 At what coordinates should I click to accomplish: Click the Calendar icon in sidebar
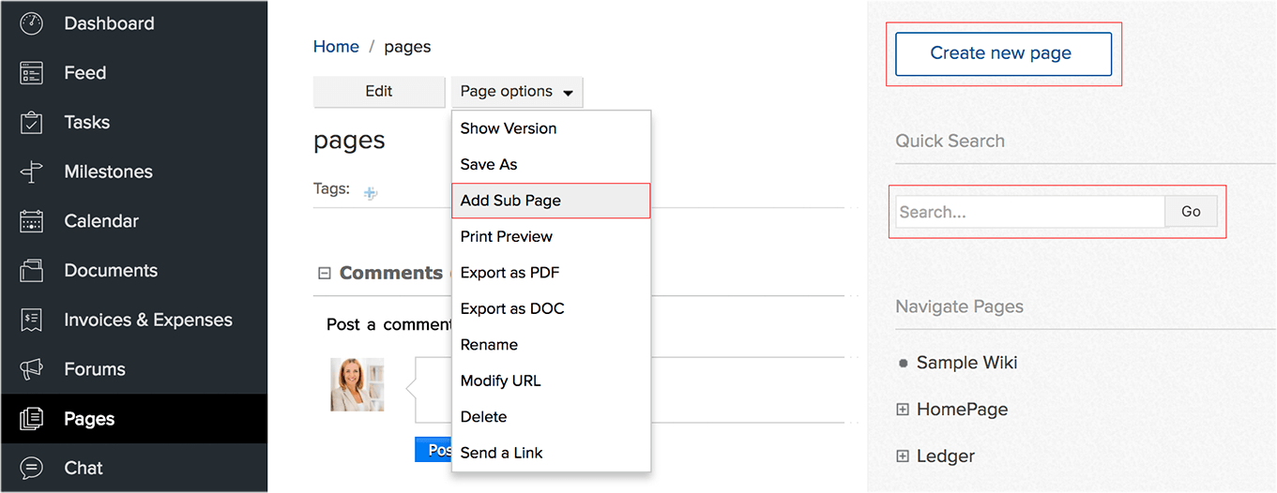click(32, 221)
